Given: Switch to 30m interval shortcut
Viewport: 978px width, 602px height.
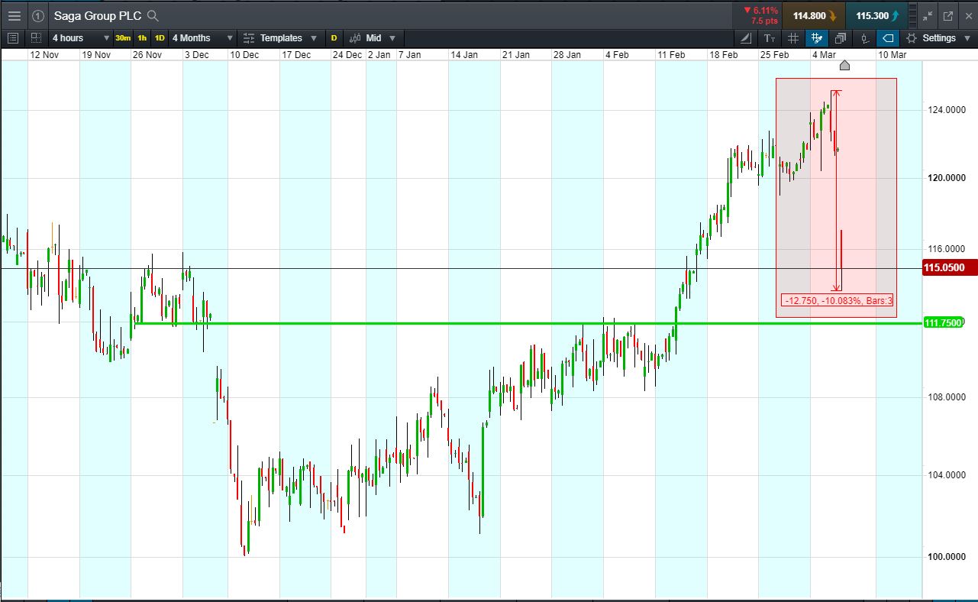Looking at the screenshot, I should click(123, 38).
